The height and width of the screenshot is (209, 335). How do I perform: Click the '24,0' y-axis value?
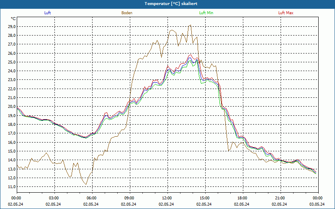click(12, 71)
